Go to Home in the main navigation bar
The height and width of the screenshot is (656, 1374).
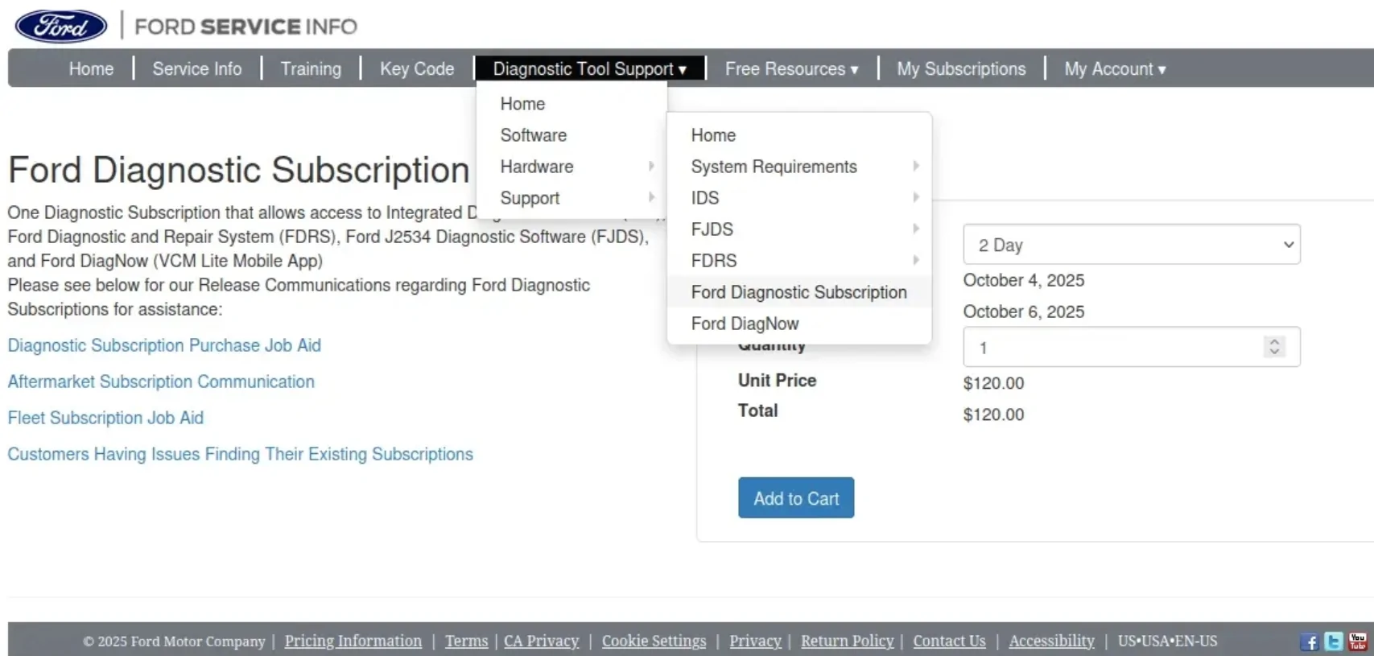[x=91, y=69]
